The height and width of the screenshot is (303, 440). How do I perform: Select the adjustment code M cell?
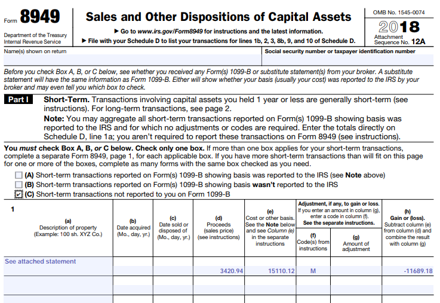313,271
